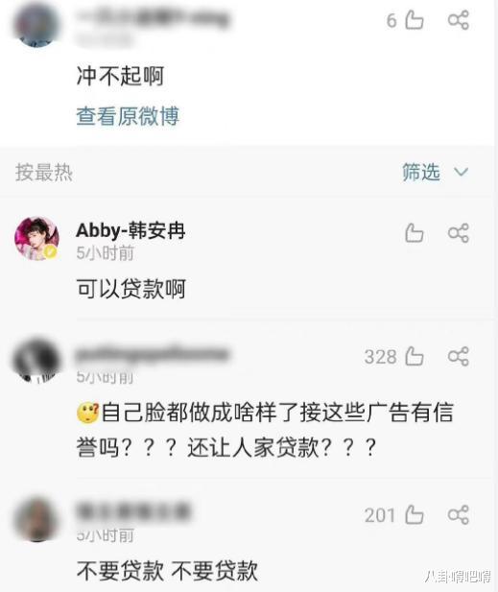Share the comment with 328 likes

pos(459,356)
